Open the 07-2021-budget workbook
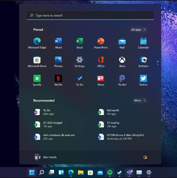Image resolution: width=177 pixels, height=178 pixels. [48, 125]
